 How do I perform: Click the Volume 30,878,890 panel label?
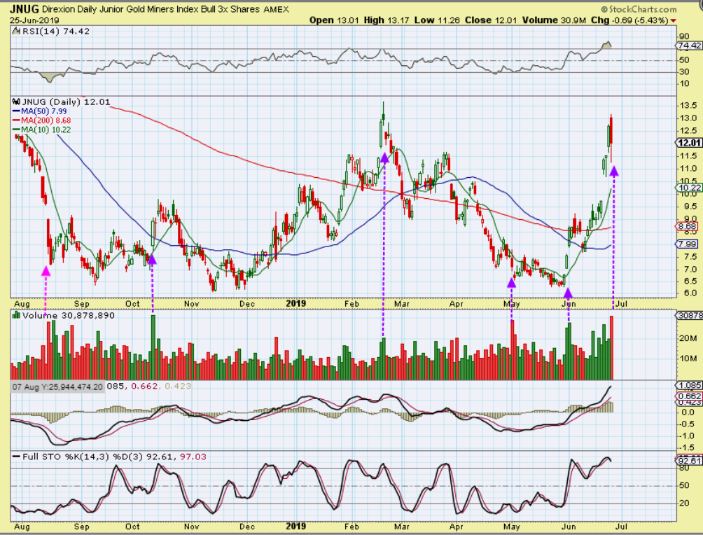click(x=69, y=316)
